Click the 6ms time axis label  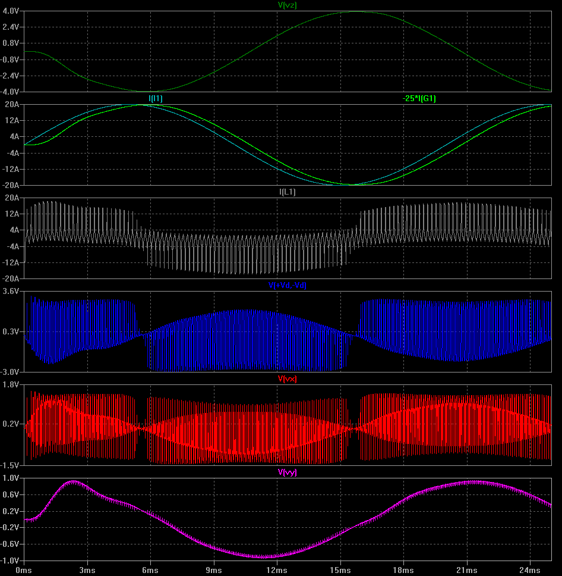click(150, 570)
